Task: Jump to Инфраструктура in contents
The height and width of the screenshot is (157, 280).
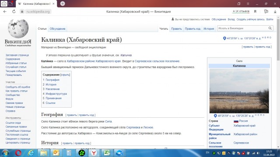Action: coord(56,94)
